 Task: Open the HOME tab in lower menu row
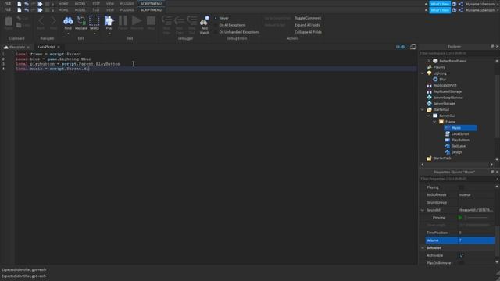pyautogui.click(x=63, y=10)
